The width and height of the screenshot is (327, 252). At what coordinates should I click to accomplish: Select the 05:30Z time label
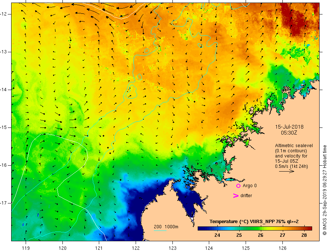click(289, 133)
